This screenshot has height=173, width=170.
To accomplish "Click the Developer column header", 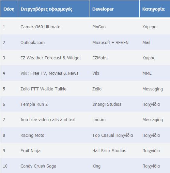I will tap(114, 9).
